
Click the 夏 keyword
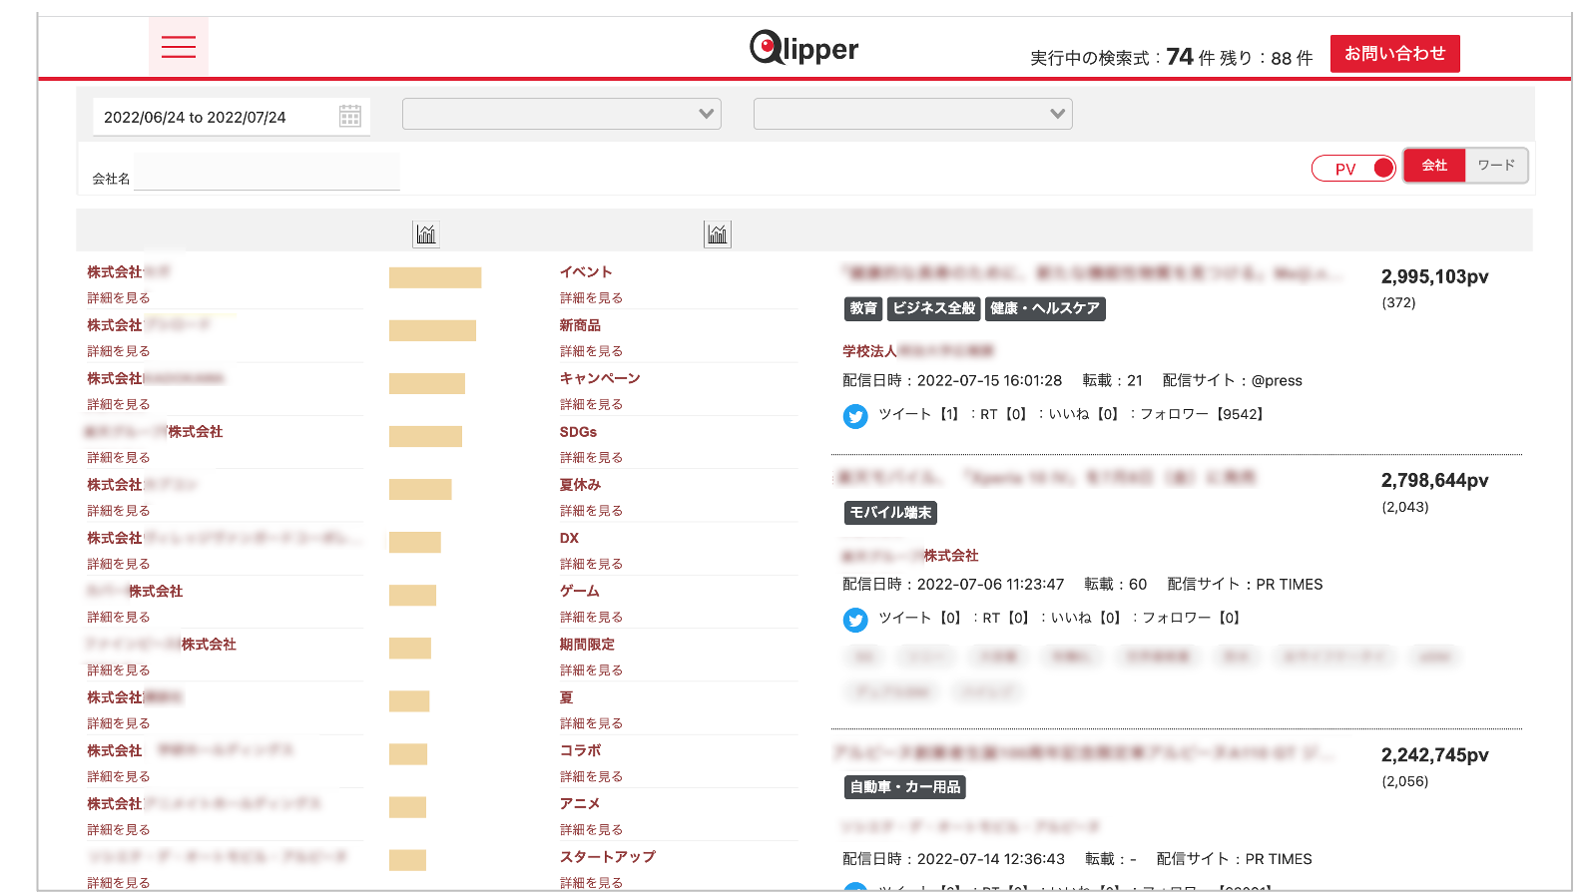pos(566,697)
